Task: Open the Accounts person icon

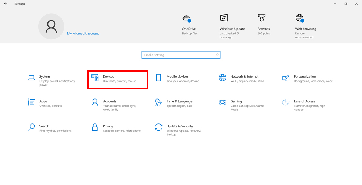Action: tap(95, 102)
